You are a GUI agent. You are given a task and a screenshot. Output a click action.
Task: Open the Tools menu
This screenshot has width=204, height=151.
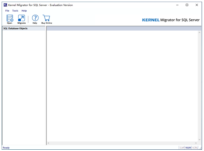(x=15, y=11)
